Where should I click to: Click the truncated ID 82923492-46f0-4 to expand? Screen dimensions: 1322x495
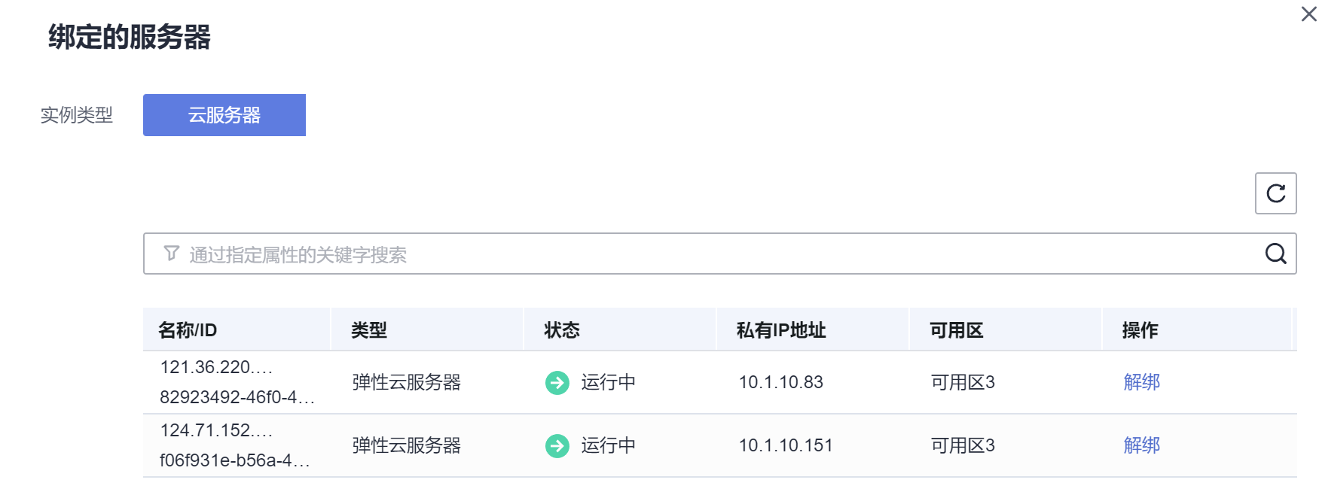pyautogui.click(x=237, y=398)
